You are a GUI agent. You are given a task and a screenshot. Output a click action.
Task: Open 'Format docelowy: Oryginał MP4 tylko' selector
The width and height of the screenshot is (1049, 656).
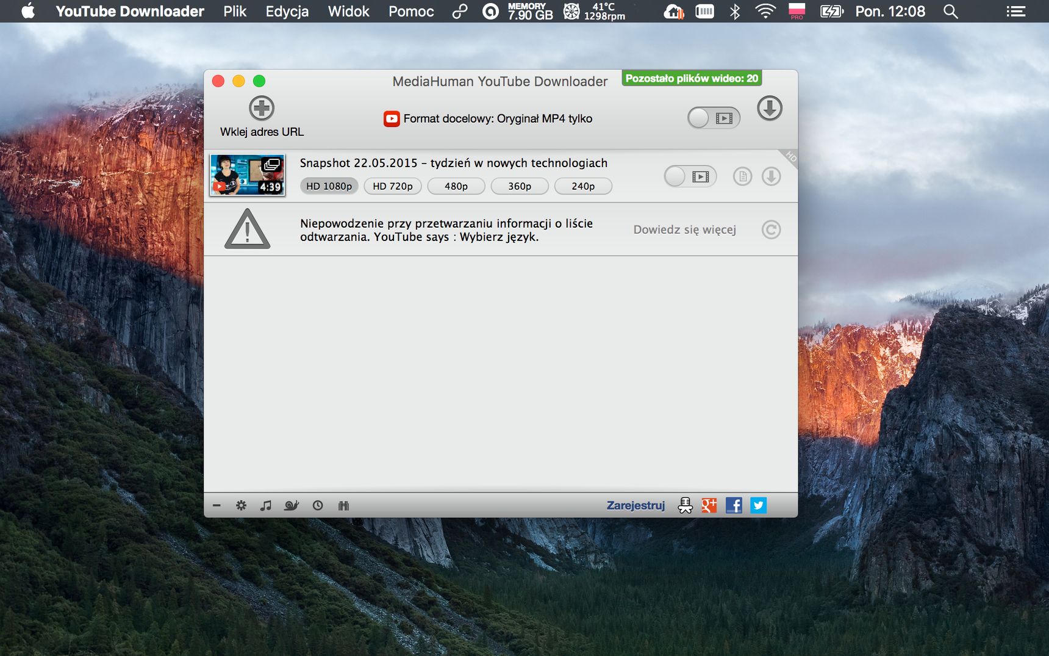coord(488,118)
